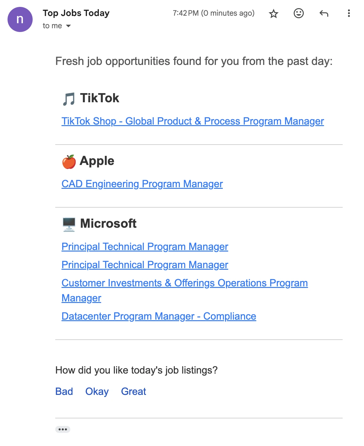The height and width of the screenshot is (446, 364).
Task: Open the Customer Investments & Offerings job
Action: (185, 283)
